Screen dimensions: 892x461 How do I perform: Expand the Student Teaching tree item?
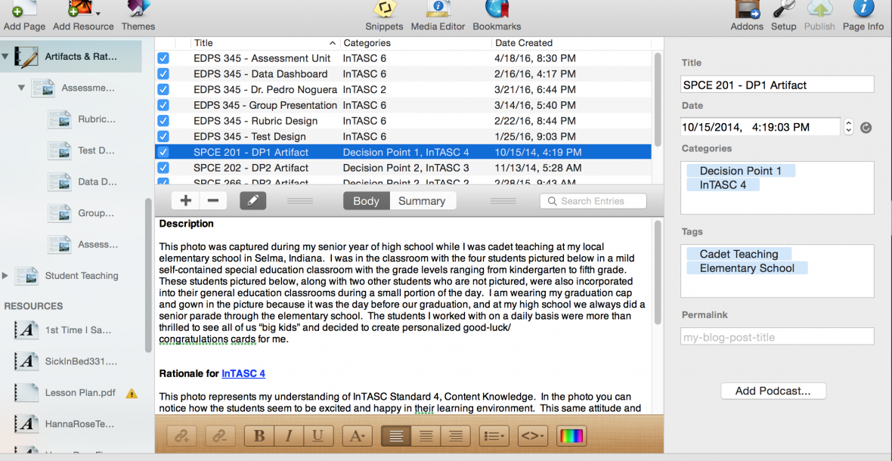click(5, 276)
